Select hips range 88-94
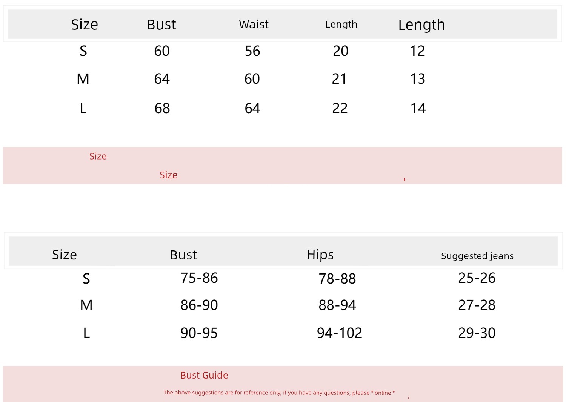This screenshot has height=402, width=566. [x=337, y=305]
